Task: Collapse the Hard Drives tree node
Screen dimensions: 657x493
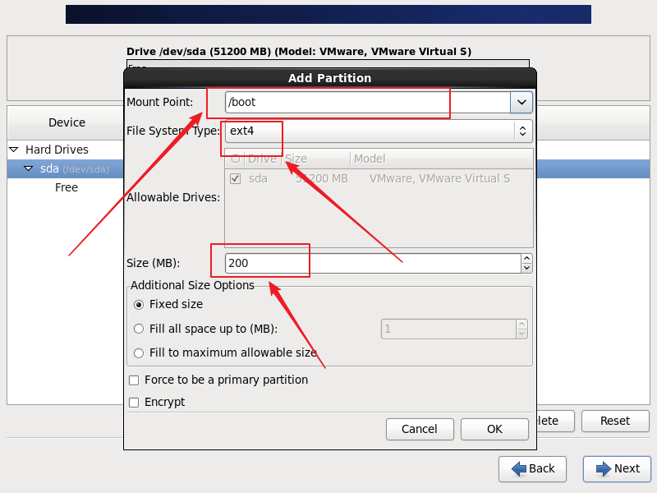Action: point(14,150)
